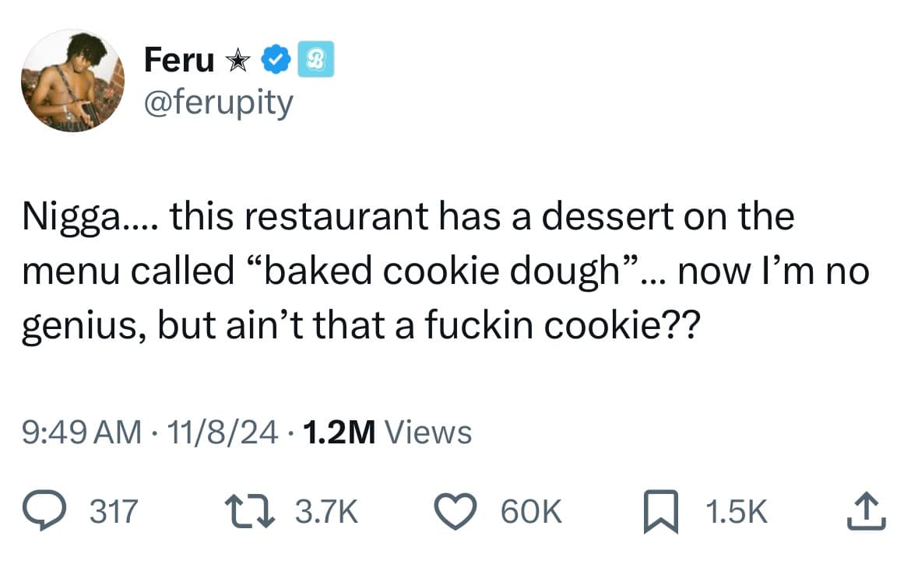Click Feru's circular profile picture

[x=72, y=80]
